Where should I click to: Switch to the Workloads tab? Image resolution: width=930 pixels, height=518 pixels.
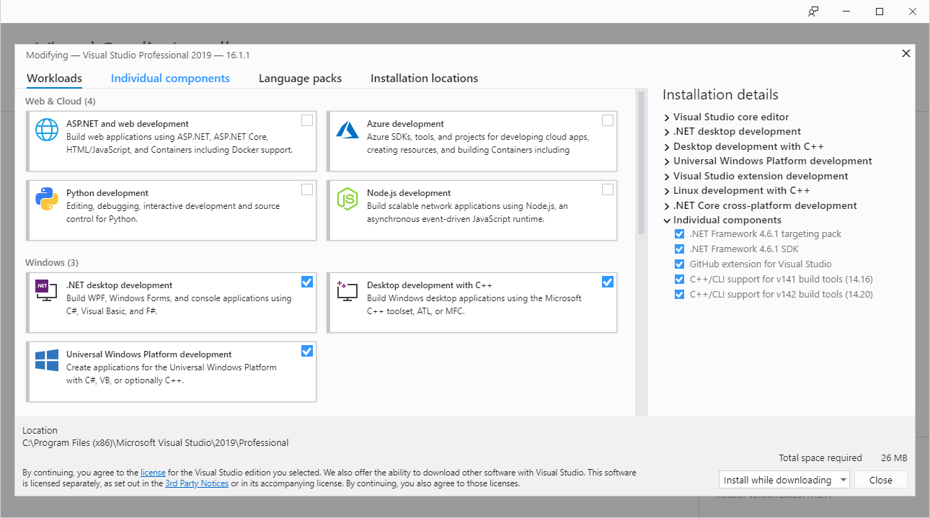(x=54, y=79)
